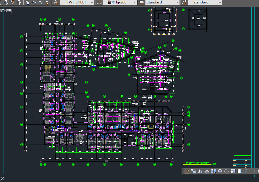This screenshot has height=182, width=259.
Task: Select the Layer Off light bulb tool
Action: pos(34,2)
